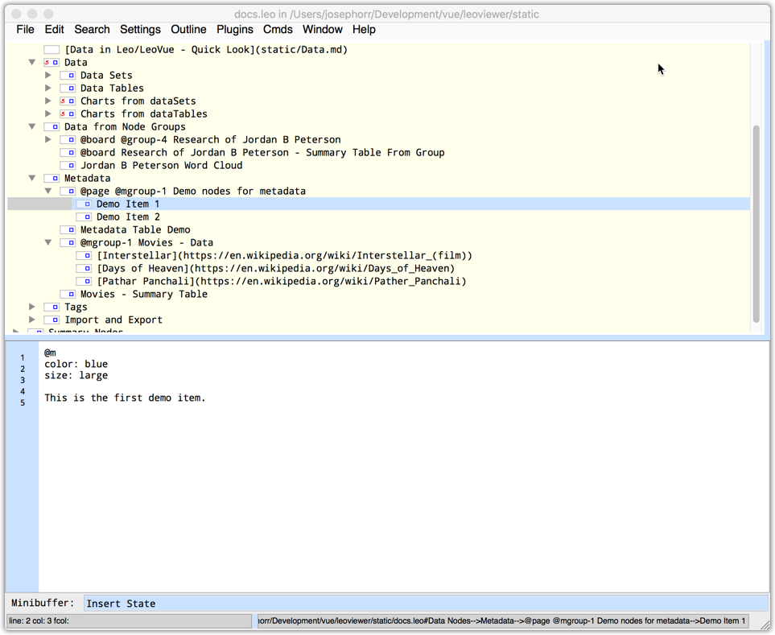Select Data in Leo/LeoVue Quick Look headline
Screen dimensions: 775x635
click(x=206, y=49)
